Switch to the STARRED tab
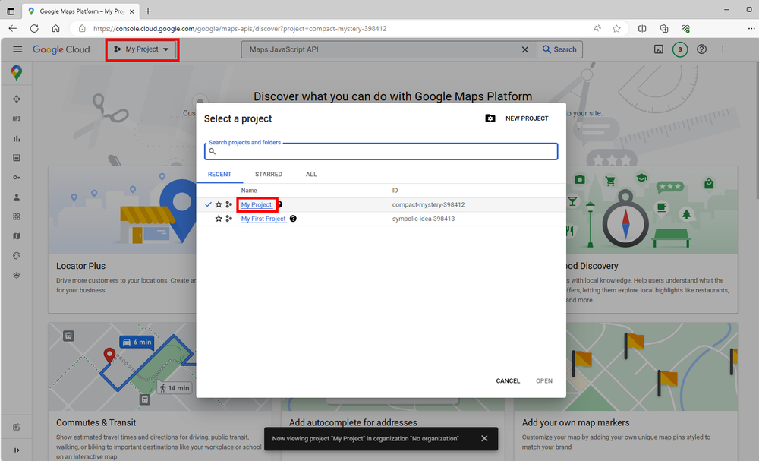The width and height of the screenshot is (759, 461). 269,175
